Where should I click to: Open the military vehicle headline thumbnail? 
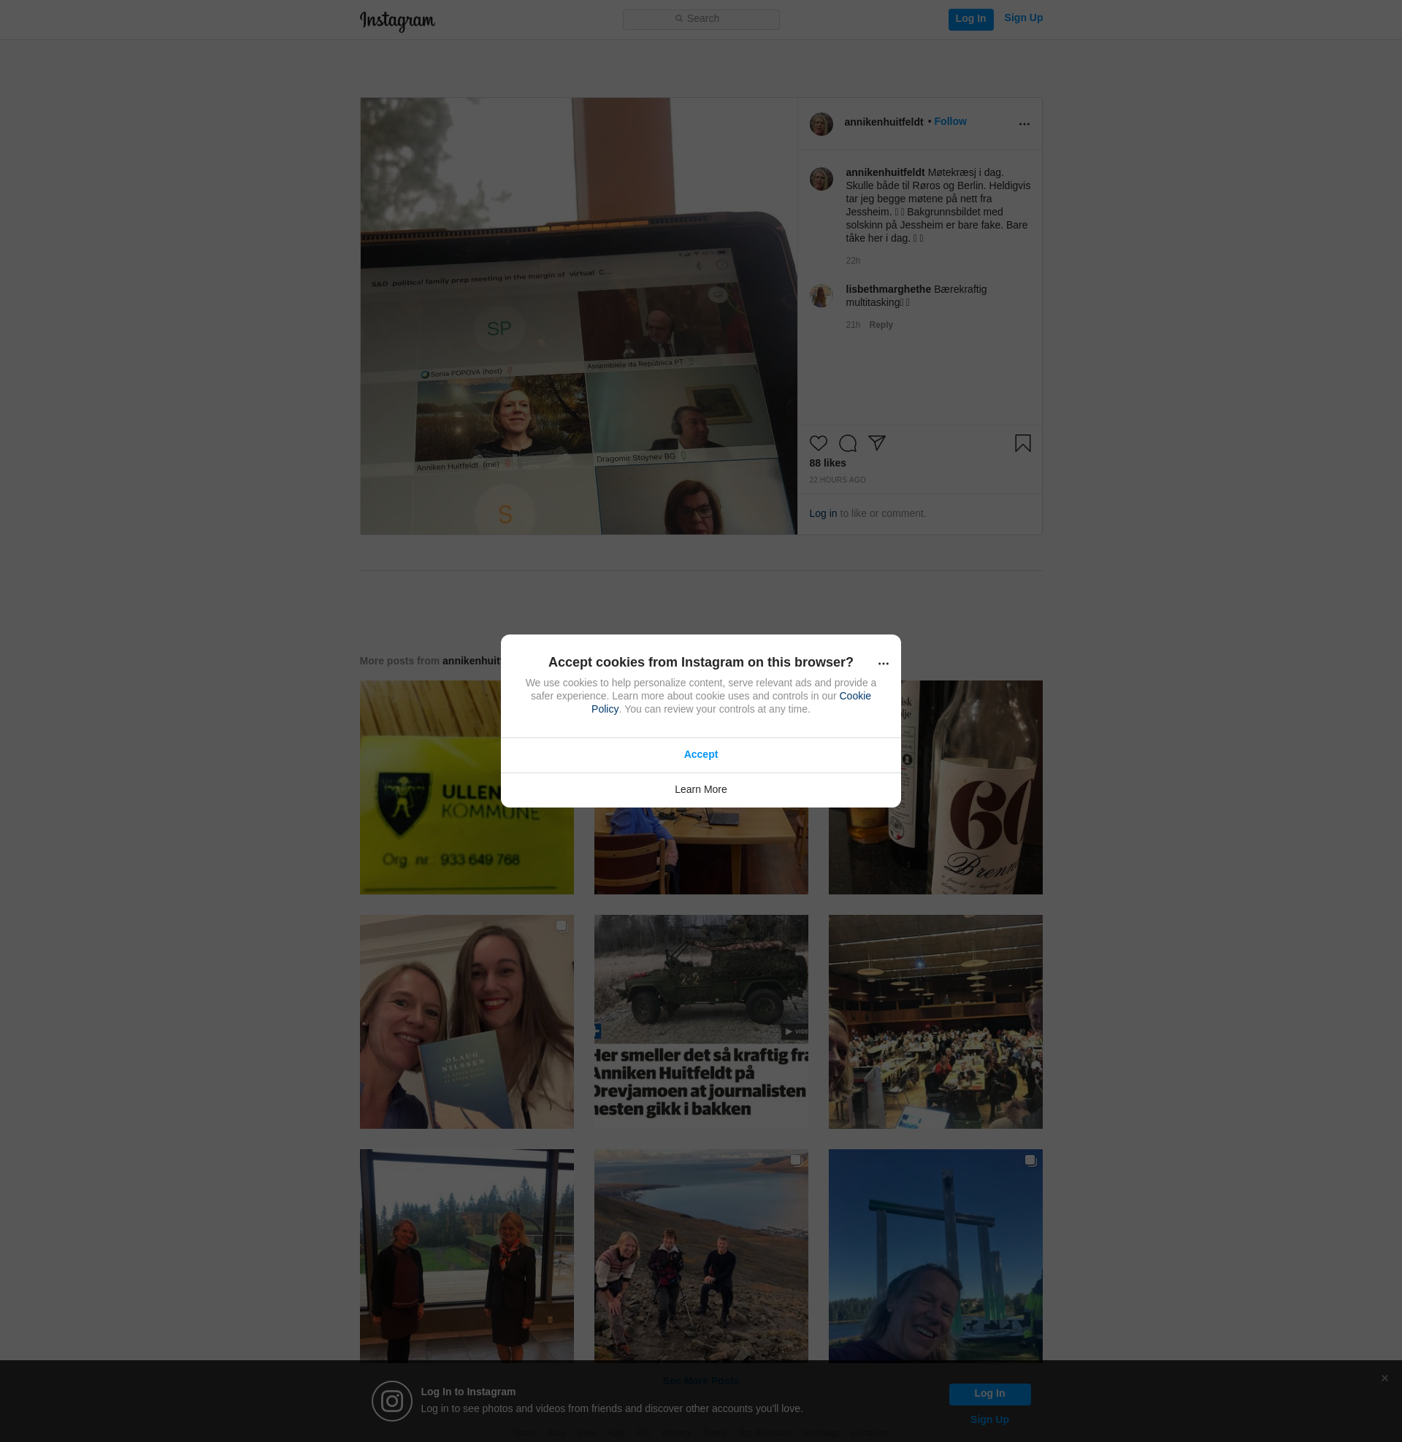pyautogui.click(x=700, y=1021)
